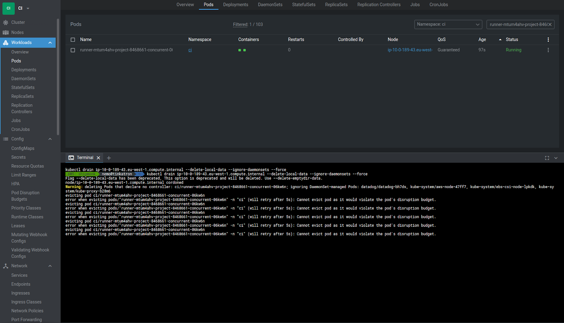Image resolution: width=564 pixels, height=323 pixels.
Task: Collapse the terminal dock panel
Action: (x=556, y=158)
